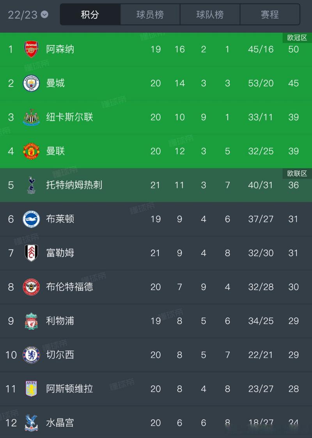The height and width of the screenshot is (438, 312).
Task: Tap the Tottenham Hotspur crest
Action: [31, 185]
